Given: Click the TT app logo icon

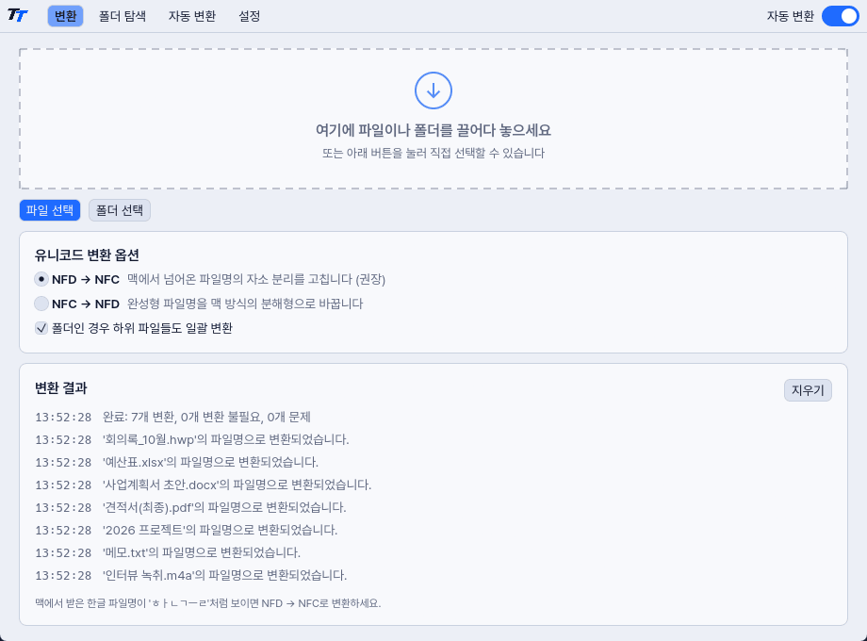Looking at the screenshot, I should 18,15.
